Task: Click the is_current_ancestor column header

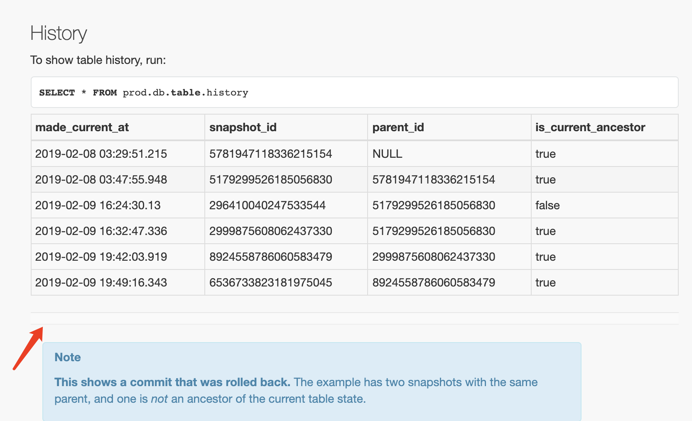Action: (x=590, y=127)
